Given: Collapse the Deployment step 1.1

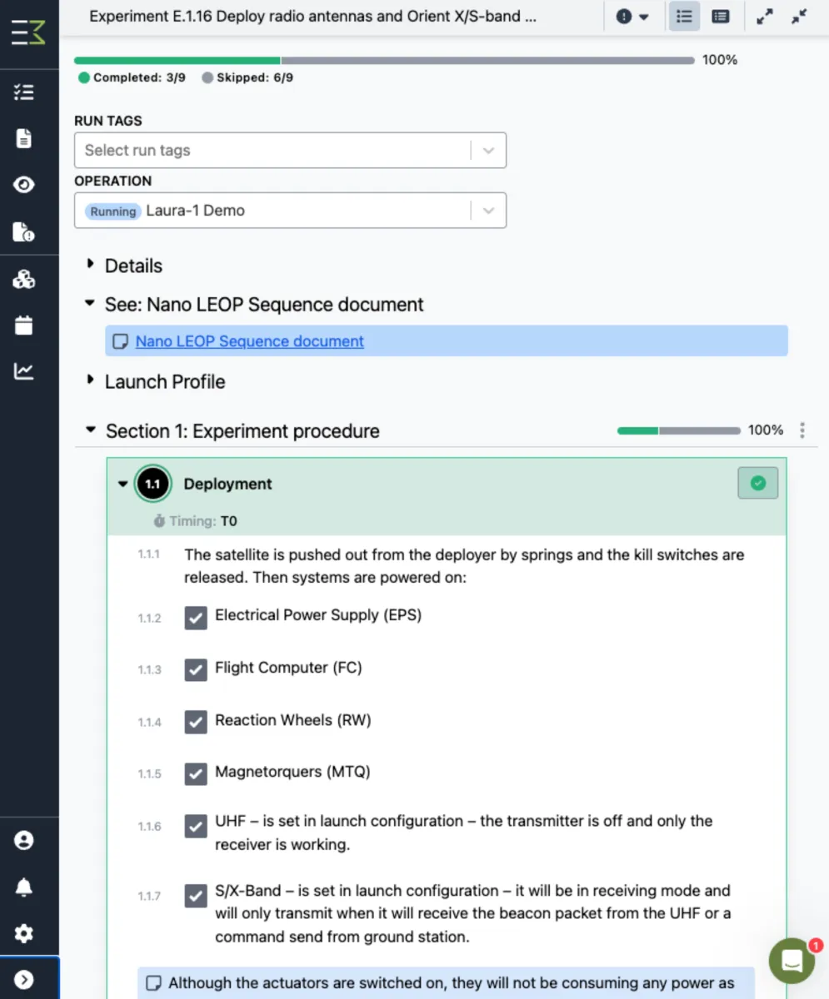Looking at the screenshot, I should click(x=123, y=484).
